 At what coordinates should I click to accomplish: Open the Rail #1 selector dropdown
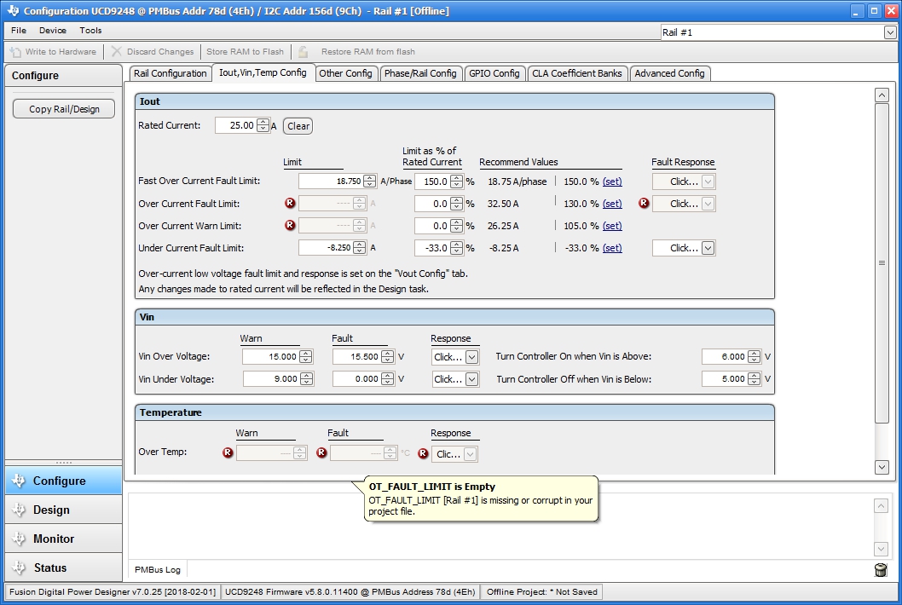(889, 32)
